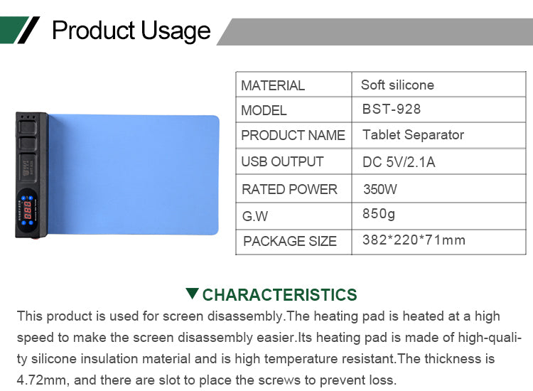
Task: Click the 850g weight value
Action: point(379,214)
